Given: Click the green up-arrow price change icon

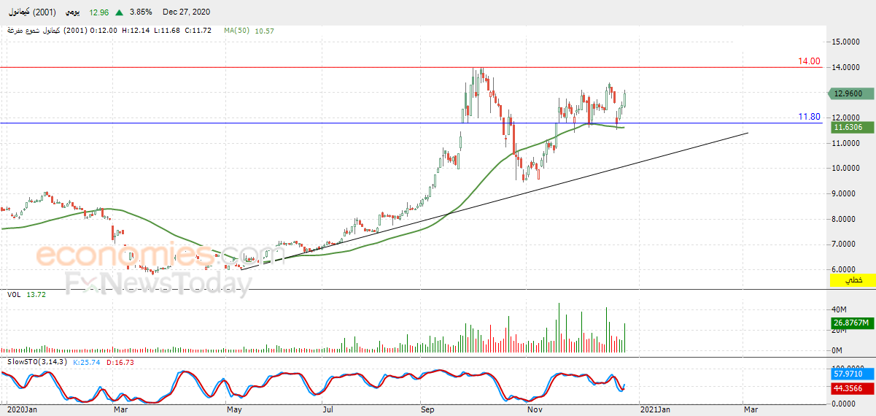Looking at the screenshot, I should (x=119, y=12).
